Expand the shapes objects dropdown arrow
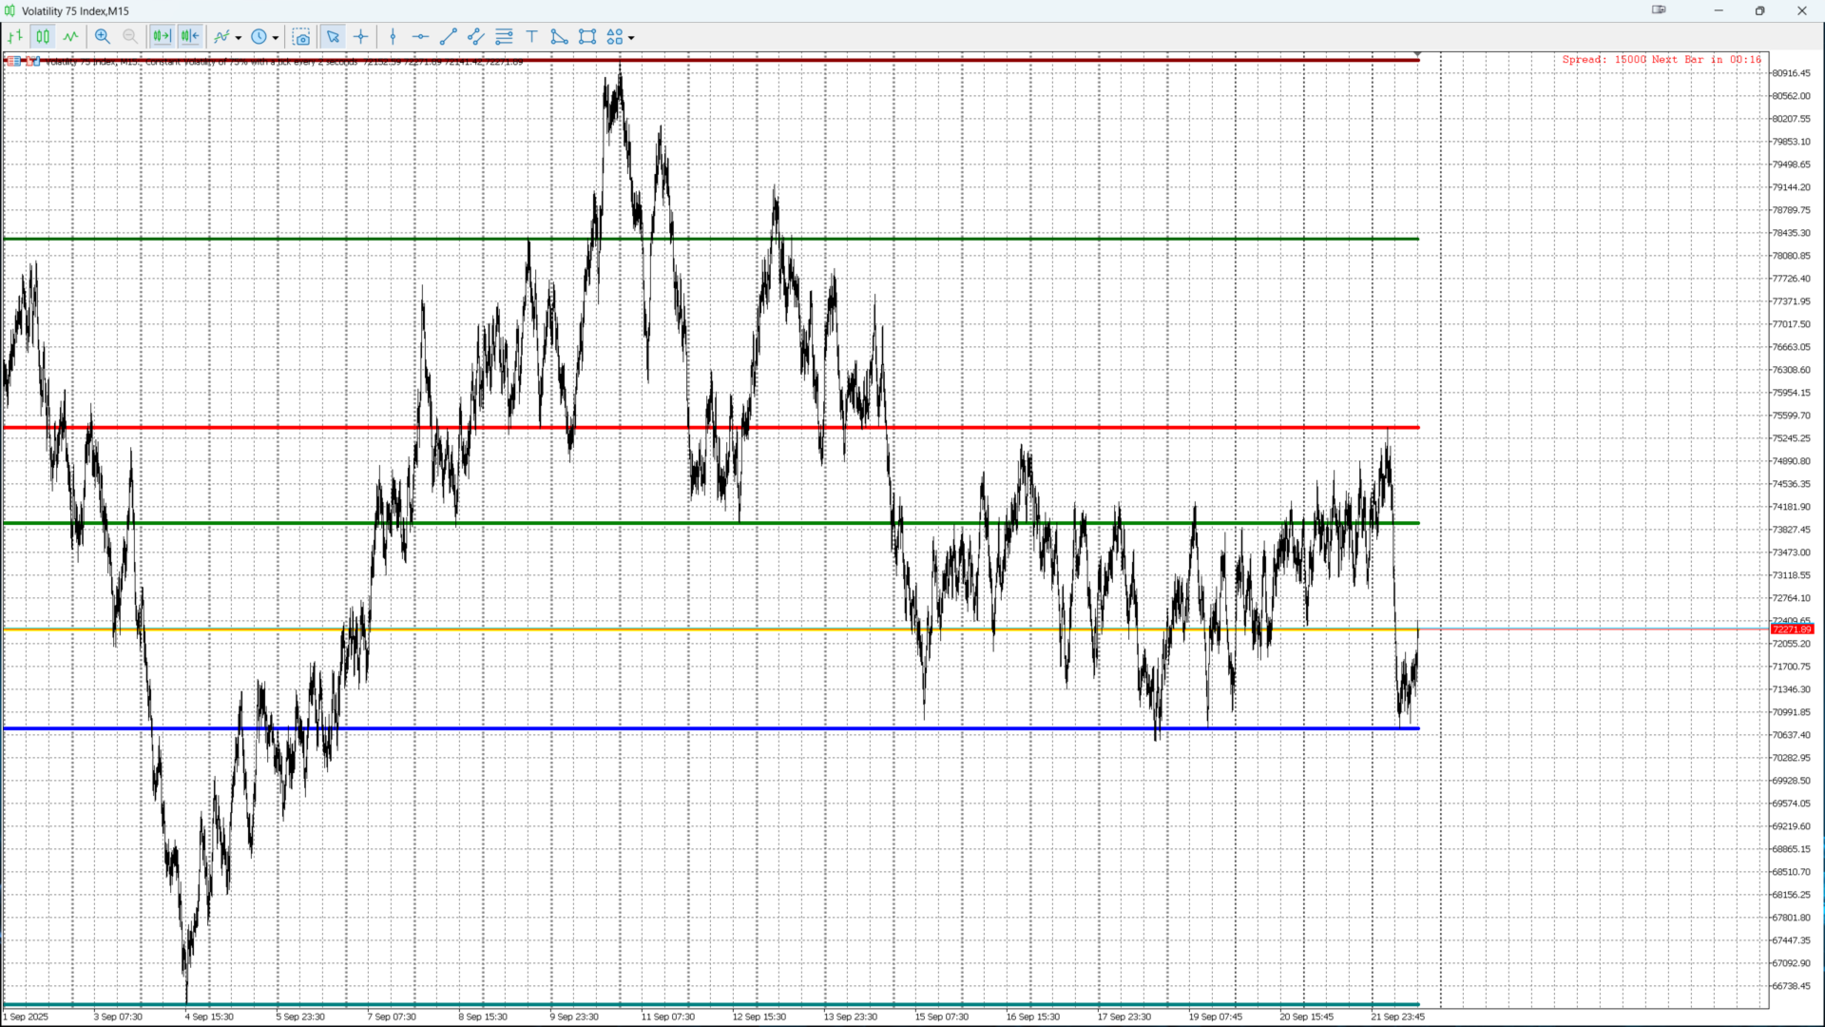Viewport: 1825px width, 1027px height. point(631,38)
